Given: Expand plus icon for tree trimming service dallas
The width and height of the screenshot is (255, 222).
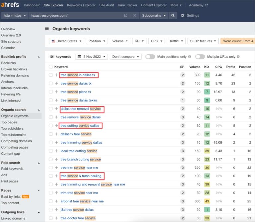Looking at the screenshot, I should point(56,143).
